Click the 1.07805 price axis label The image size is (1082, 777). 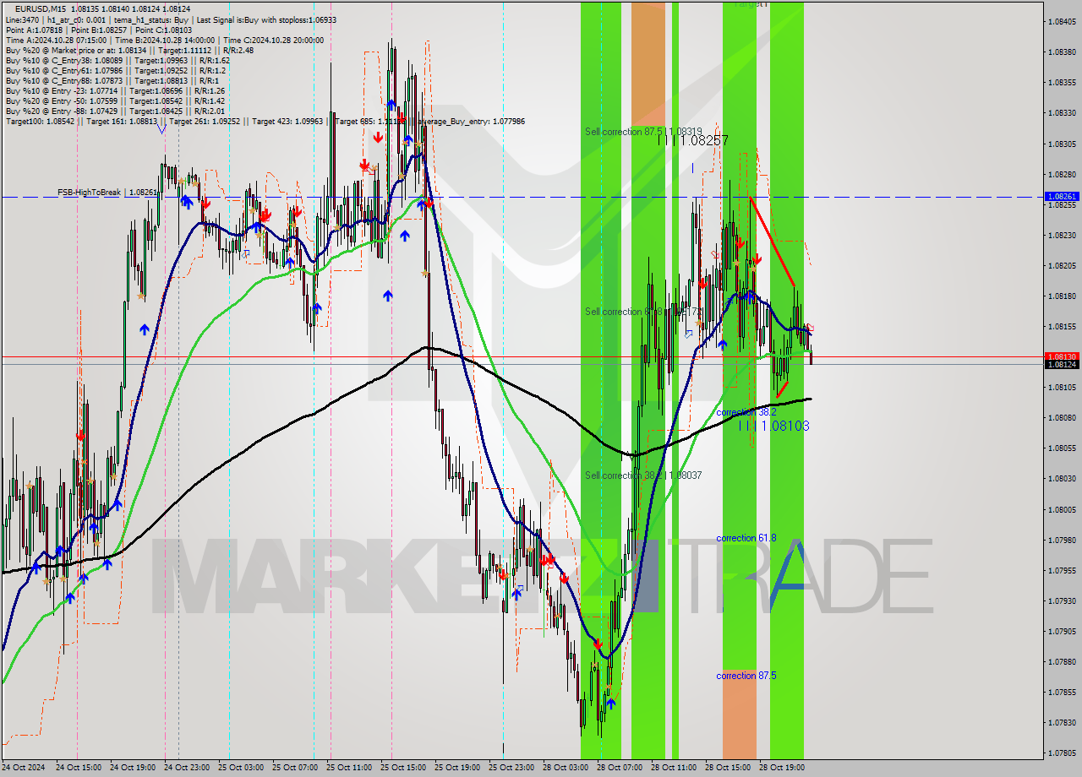click(1063, 753)
